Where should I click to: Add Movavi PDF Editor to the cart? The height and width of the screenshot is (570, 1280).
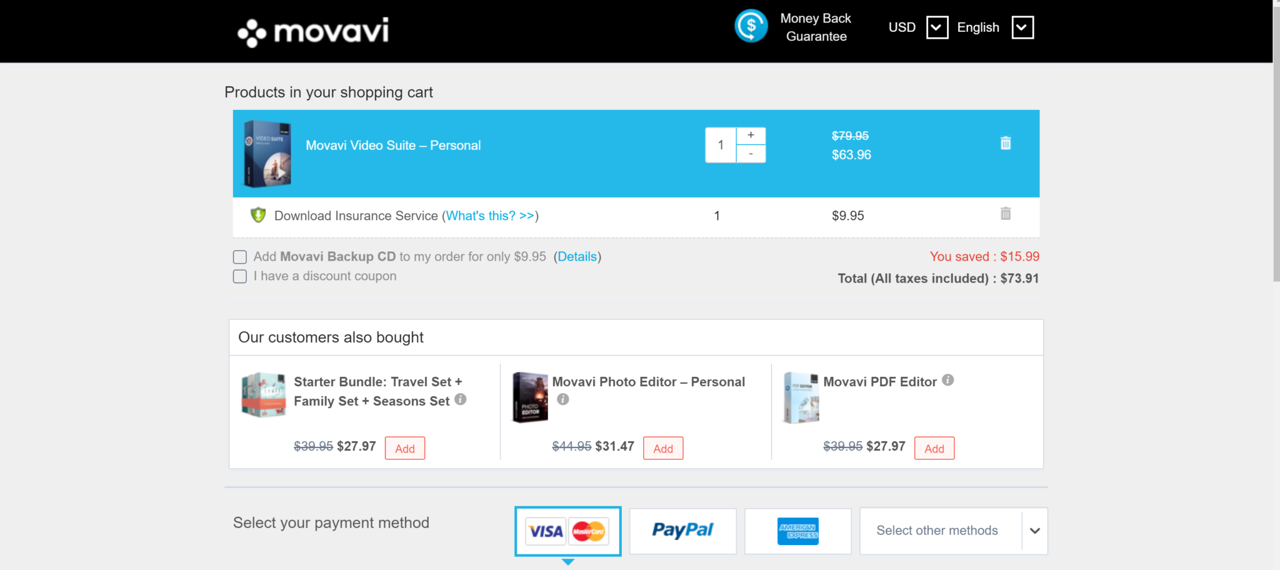(x=934, y=448)
